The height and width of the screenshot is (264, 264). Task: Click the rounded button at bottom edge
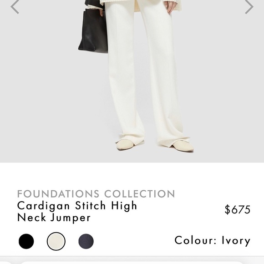pos(132,263)
